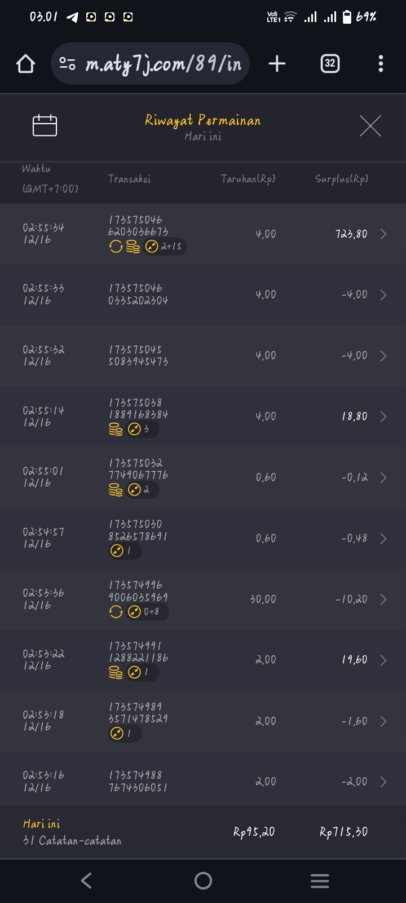
Task: Open details chevron for the 19,60 surplus row
Action: click(383, 660)
